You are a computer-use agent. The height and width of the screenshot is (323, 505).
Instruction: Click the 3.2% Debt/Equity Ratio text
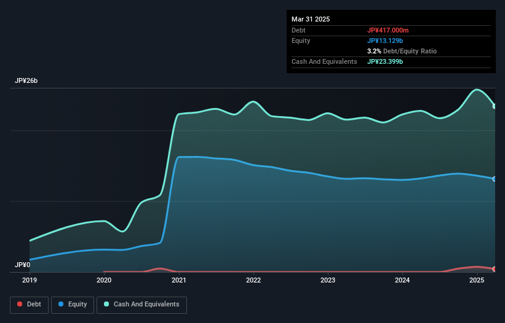tap(402, 51)
